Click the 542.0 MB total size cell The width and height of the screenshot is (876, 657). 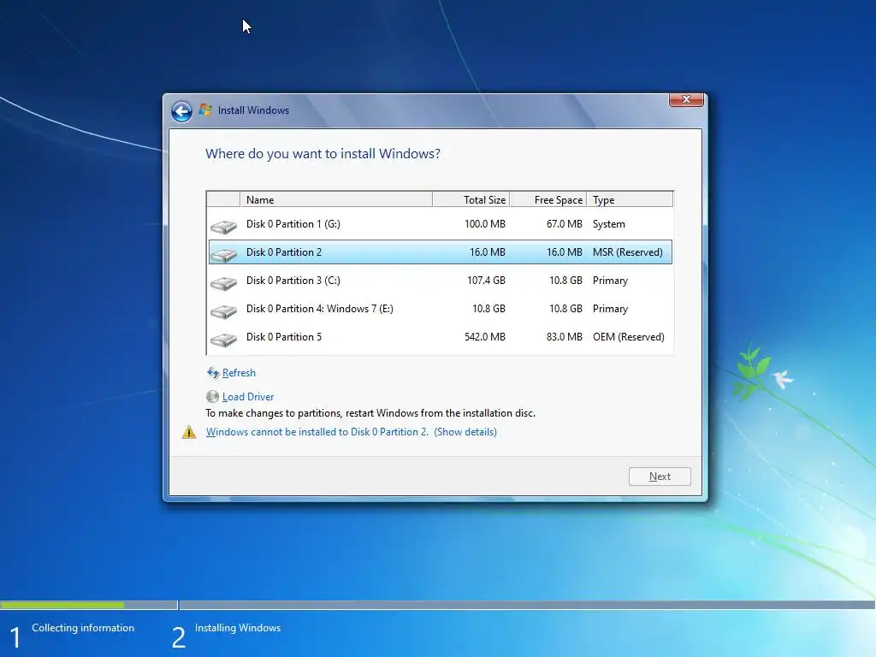(485, 337)
